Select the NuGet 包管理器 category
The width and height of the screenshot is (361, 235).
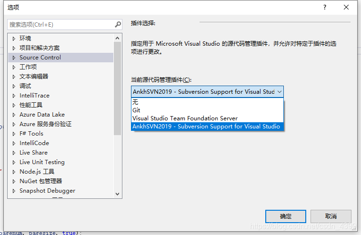(x=41, y=181)
